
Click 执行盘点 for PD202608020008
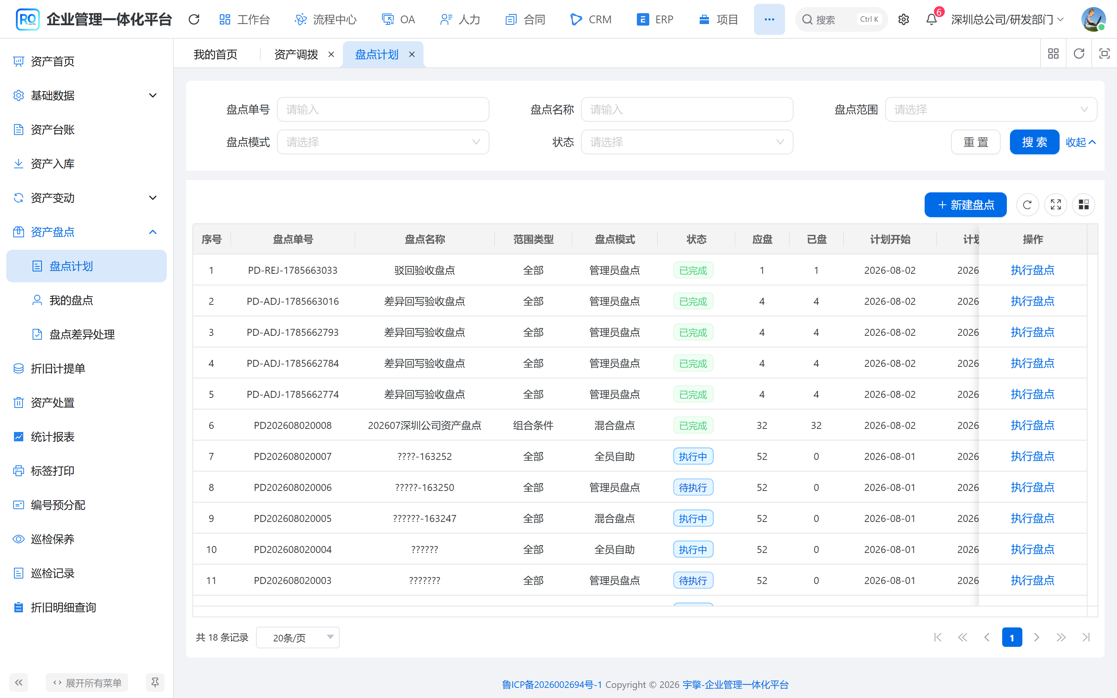point(1032,425)
